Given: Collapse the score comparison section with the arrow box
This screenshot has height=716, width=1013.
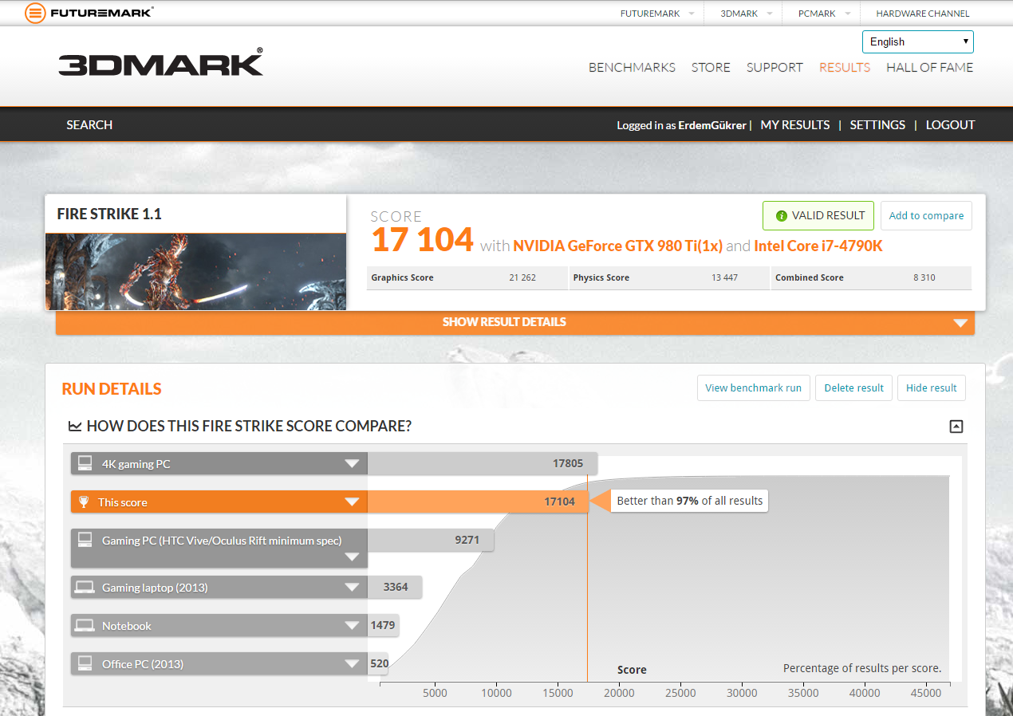Looking at the screenshot, I should click(x=956, y=427).
